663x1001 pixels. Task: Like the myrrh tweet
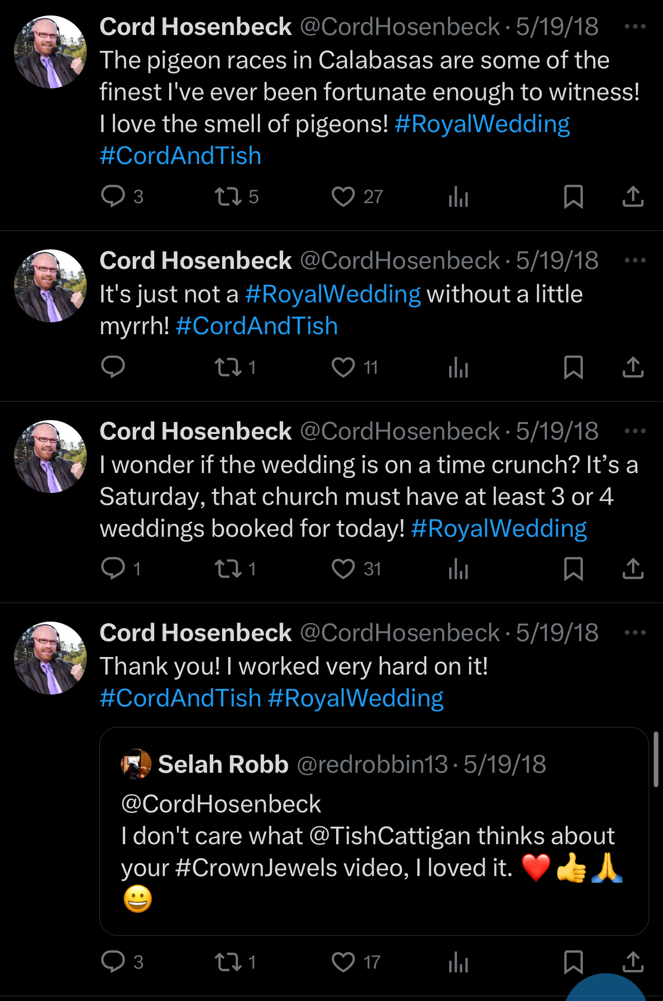(x=343, y=368)
